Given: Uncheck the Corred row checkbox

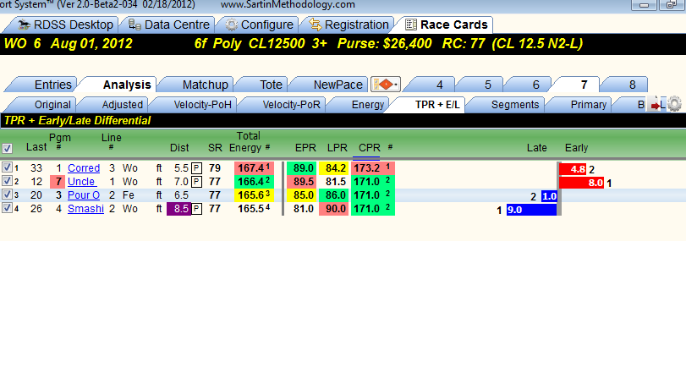Looking at the screenshot, I should (x=7, y=167).
